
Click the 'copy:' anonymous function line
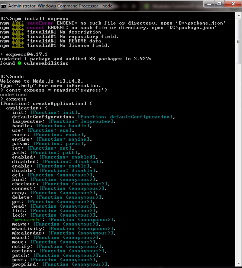[x=55, y=193]
